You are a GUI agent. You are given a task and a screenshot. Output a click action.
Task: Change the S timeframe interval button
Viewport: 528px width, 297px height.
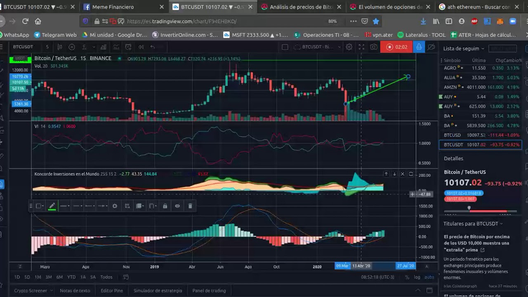coord(47,47)
